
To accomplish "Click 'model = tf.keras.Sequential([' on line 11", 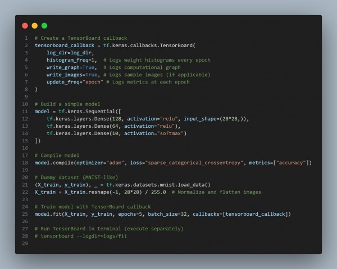I will click(78, 112).
